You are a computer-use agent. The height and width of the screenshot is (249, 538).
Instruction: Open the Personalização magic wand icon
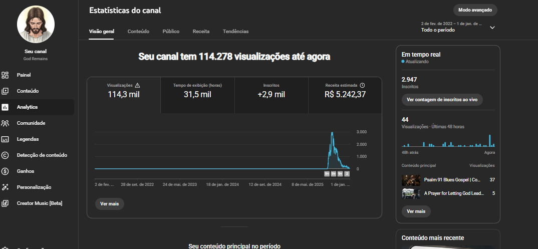5,187
